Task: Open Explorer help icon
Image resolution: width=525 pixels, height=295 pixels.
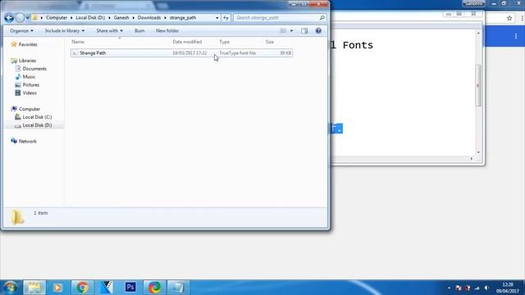Action: [x=318, y=31]
